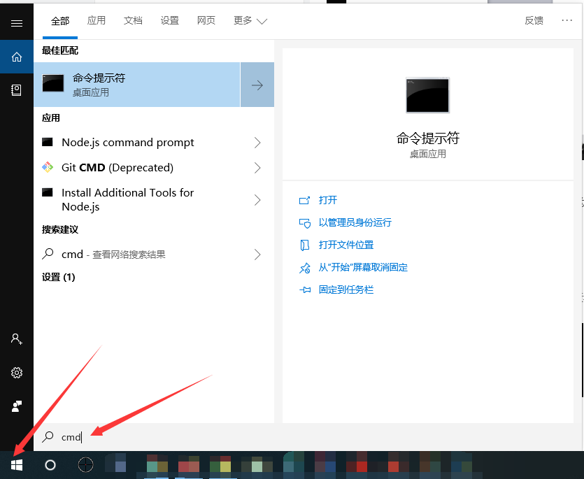Screen dimensions: 584x479
Task: Switch to the 文档 tab
Action: 133,20
